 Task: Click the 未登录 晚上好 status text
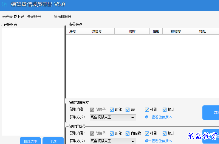click(x=13, y=17)
